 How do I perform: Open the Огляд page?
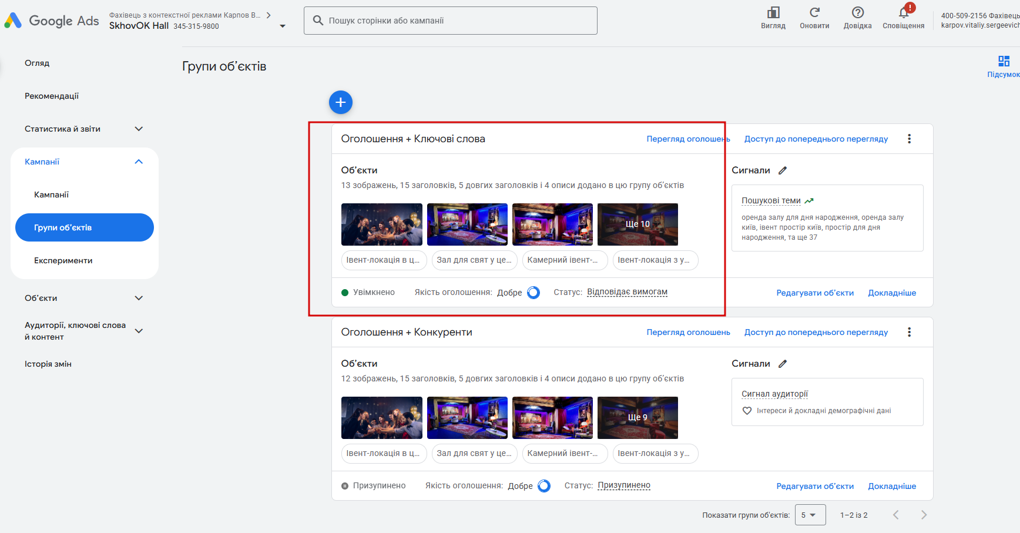(37, 63)
